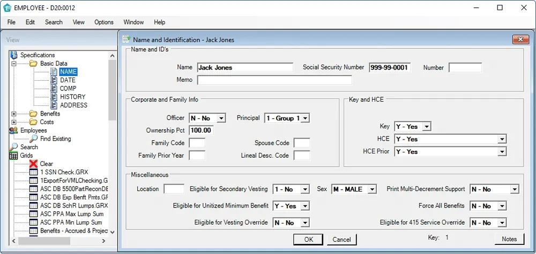Viewport: 536px width, 254px height.
Task: Open the Officer dropdown
Action: pyautogui.click(x=222, y=118)
